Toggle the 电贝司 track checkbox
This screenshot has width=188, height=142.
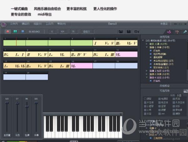point(151,54)
